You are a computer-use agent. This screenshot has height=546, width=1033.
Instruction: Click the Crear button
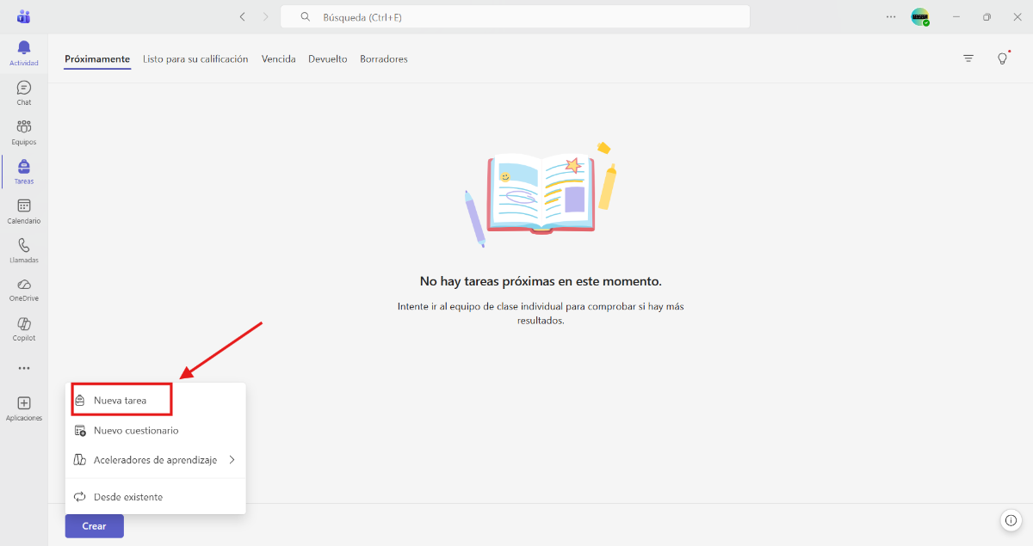click(x=95, y=526)
